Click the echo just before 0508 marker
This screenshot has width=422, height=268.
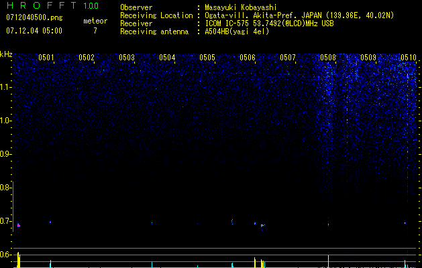click(328, 224)
